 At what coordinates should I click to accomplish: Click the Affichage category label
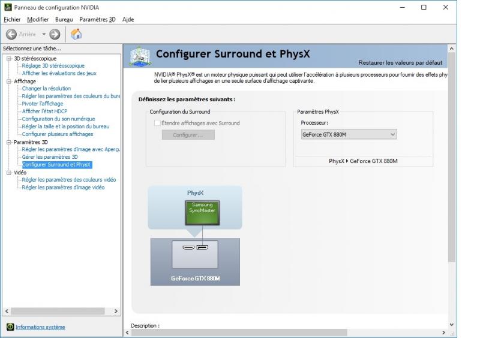point(25,82)
